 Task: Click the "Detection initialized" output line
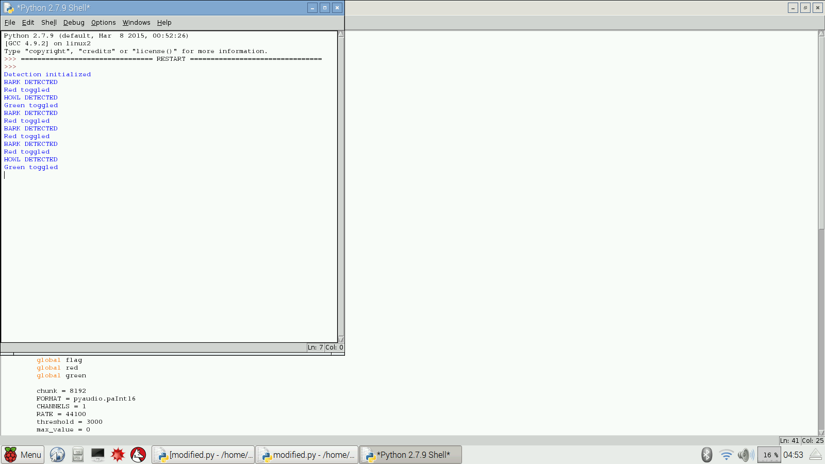47,74
